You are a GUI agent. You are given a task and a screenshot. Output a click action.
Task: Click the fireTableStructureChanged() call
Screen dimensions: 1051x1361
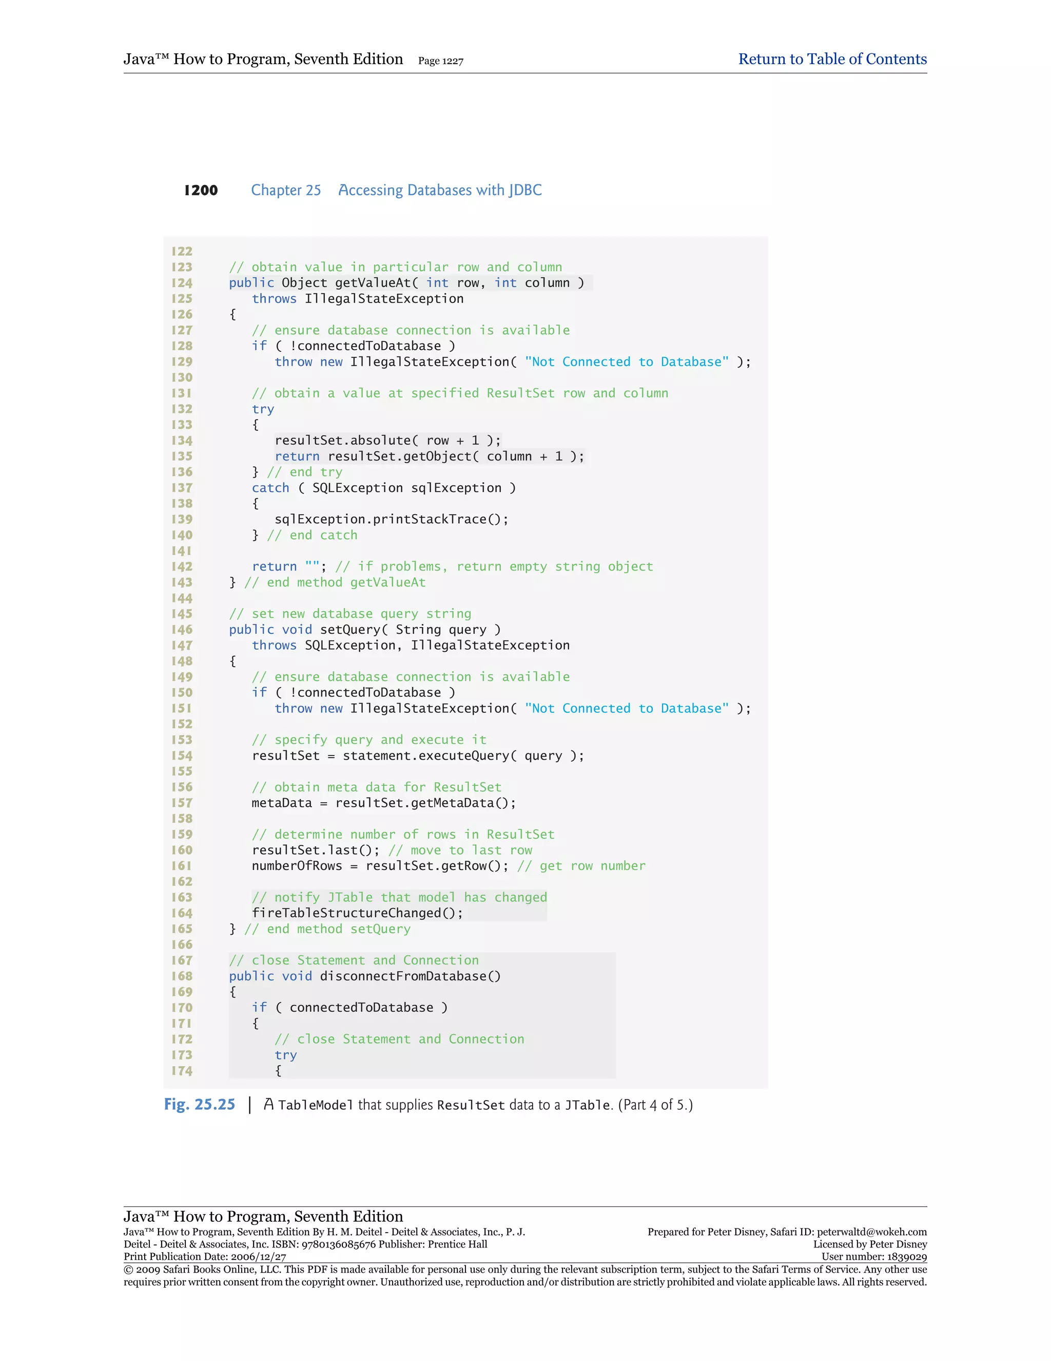pos(357,913)
